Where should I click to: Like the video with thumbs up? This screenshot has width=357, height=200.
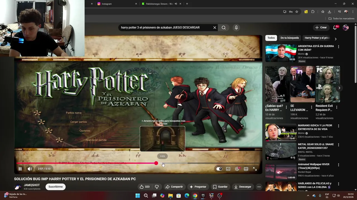pyautogui.click(x=145, y=187)
